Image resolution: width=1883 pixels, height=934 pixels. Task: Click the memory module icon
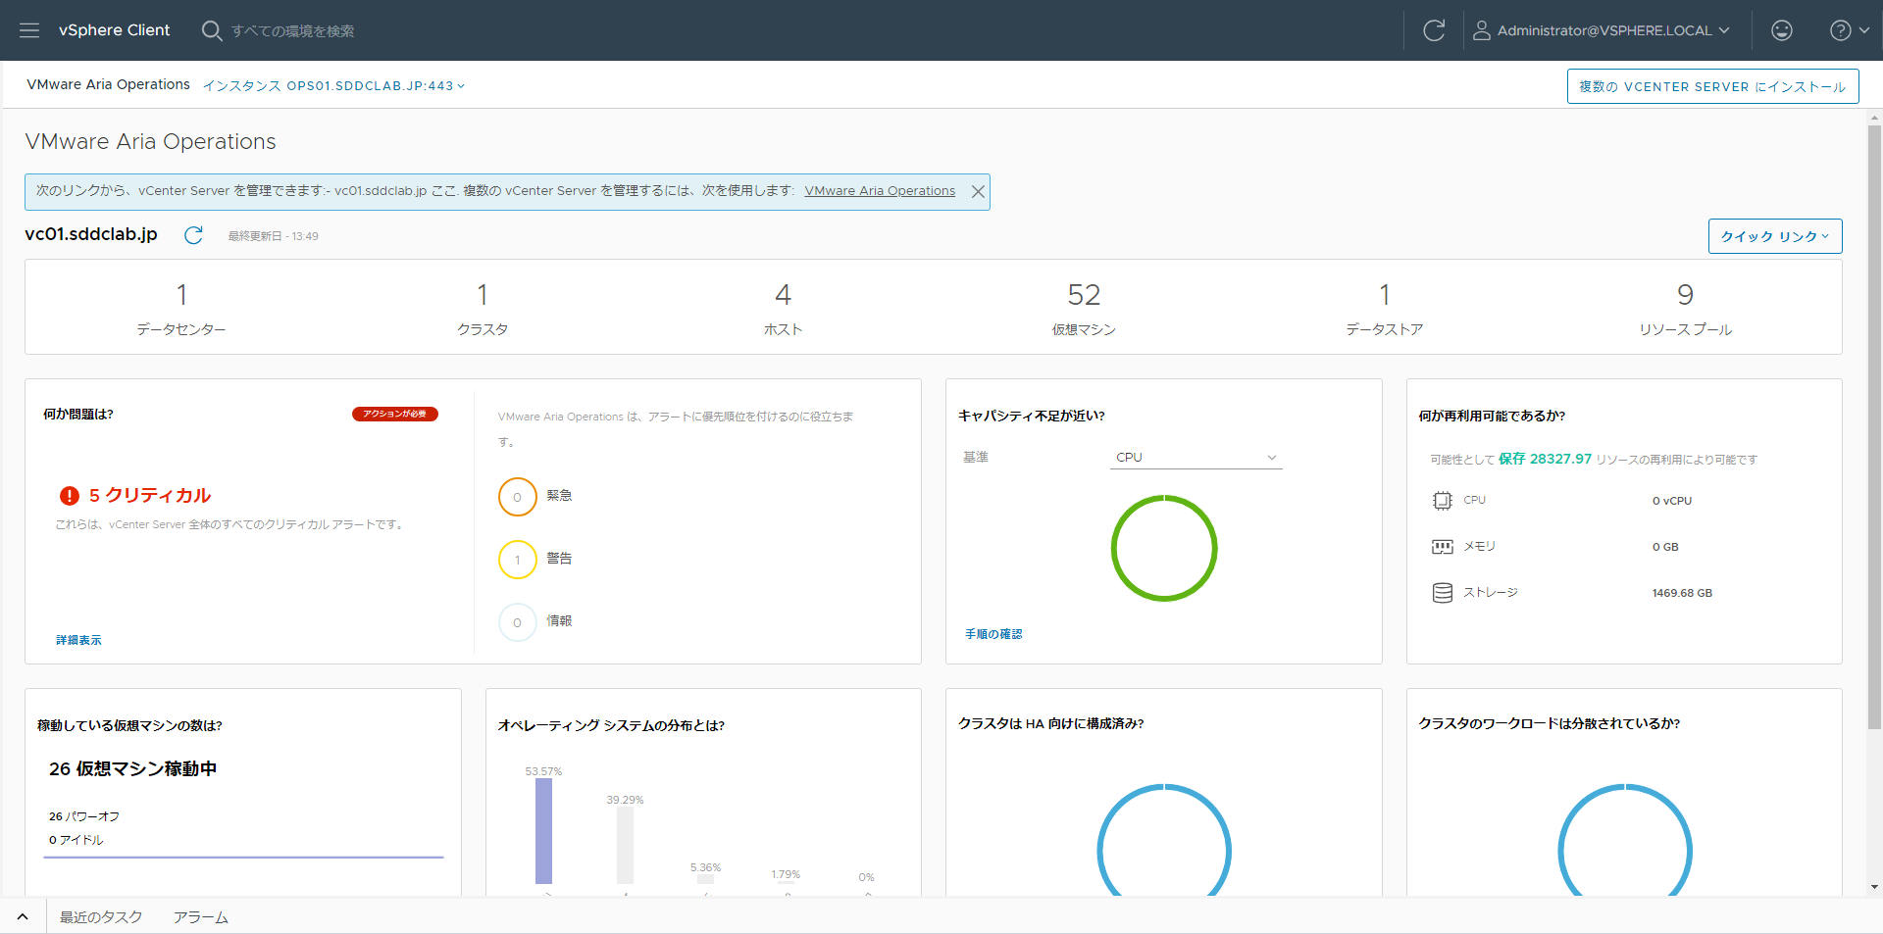point(1442,547)
